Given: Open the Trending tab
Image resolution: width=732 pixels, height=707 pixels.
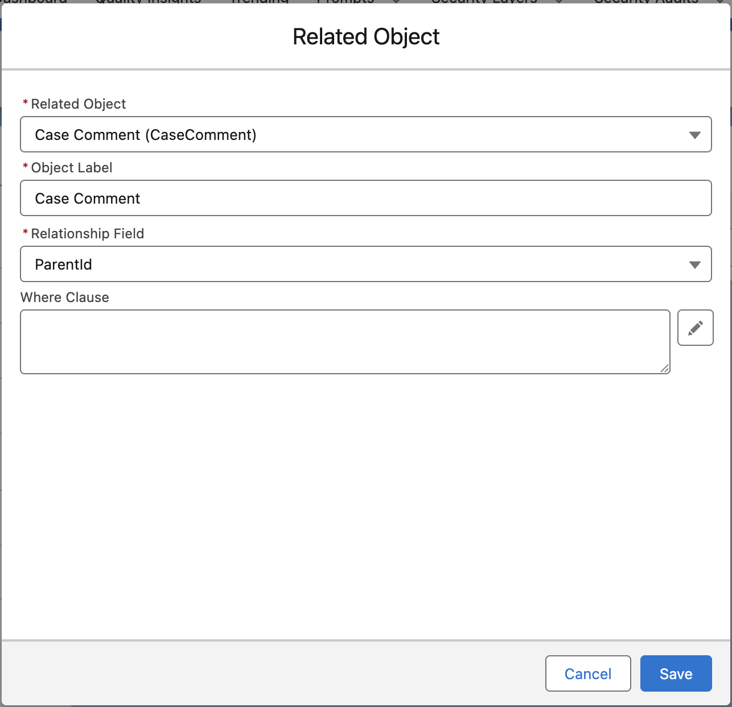Looking at the screenshot, I should 260,2.
